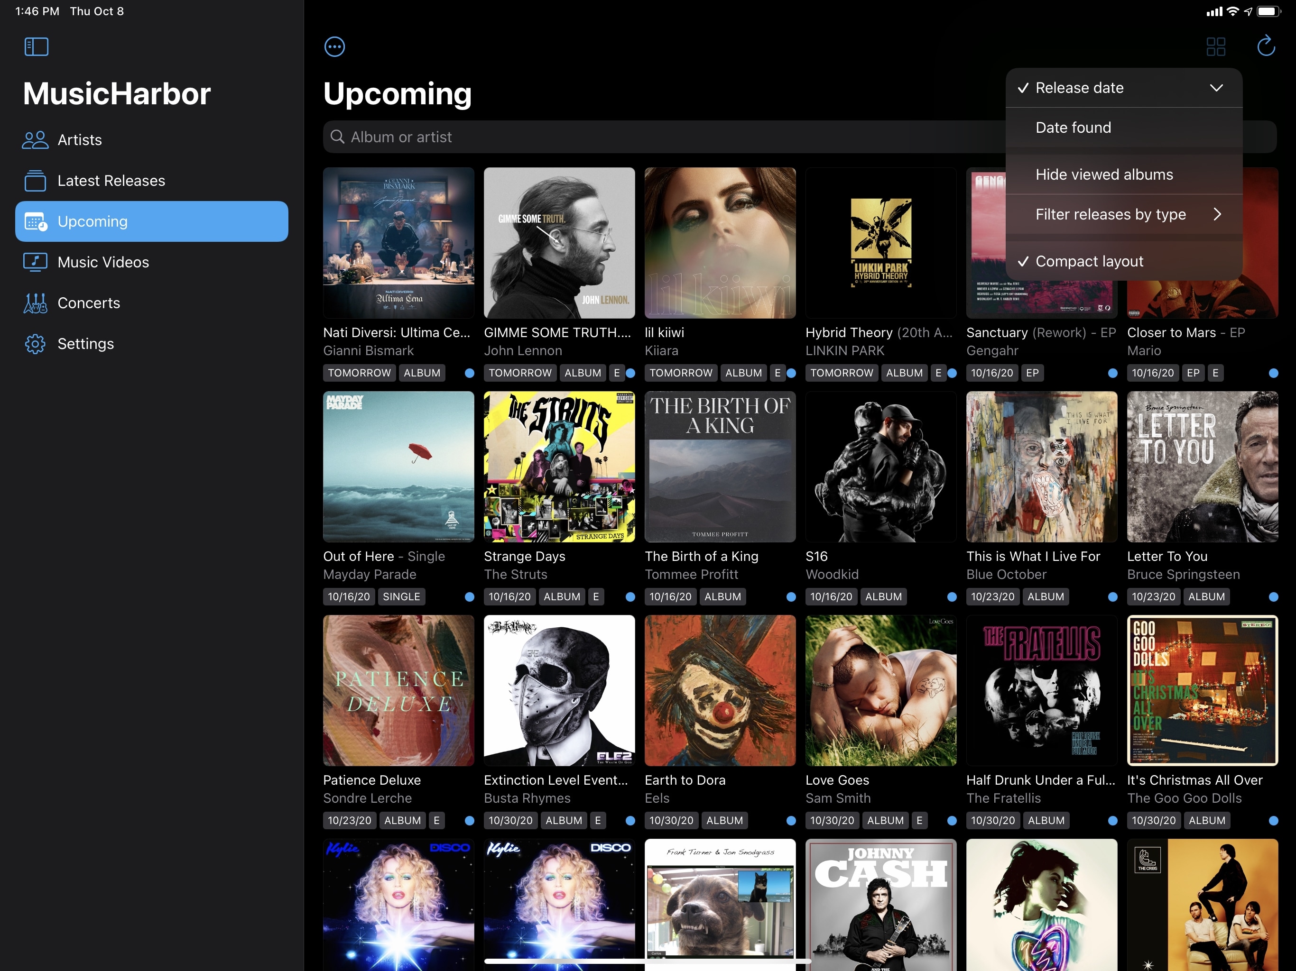Toggle unviewed dot on Nati Diversi album

(x=469, y=373)
